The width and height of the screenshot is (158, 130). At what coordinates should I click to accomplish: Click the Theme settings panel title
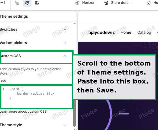[14, 16]
